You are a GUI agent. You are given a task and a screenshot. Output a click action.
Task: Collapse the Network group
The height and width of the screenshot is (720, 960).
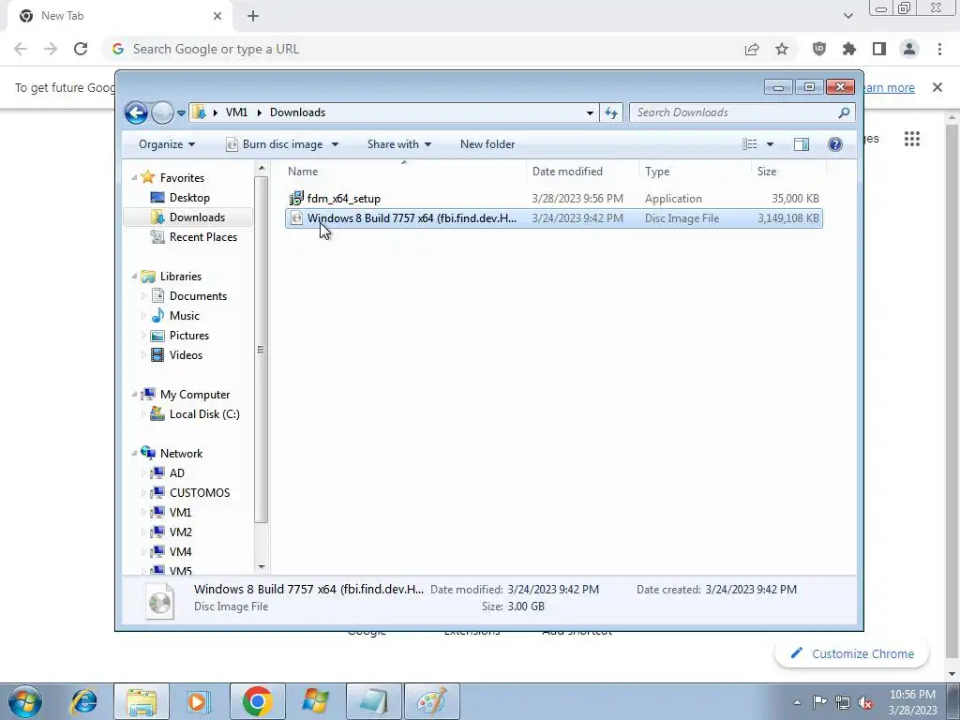(134, 454)
